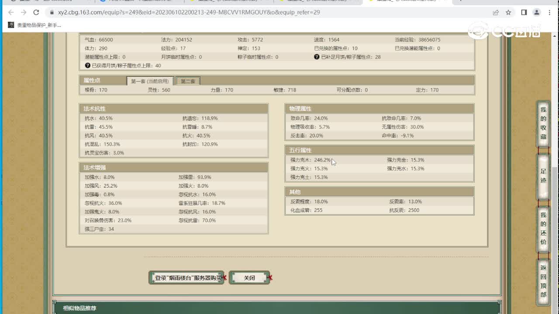Click the 灵性: 560 attribute
This screenshot has height=314, width=559.
tap(159, 90)
